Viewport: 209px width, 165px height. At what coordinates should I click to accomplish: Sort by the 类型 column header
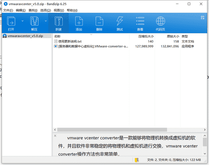point(185,36)
